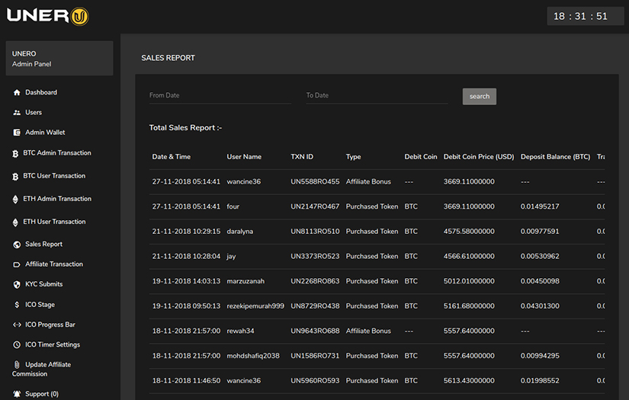Open ICO Timer Settings
Screen dimensions: 629x400
[x=53, y=344]
